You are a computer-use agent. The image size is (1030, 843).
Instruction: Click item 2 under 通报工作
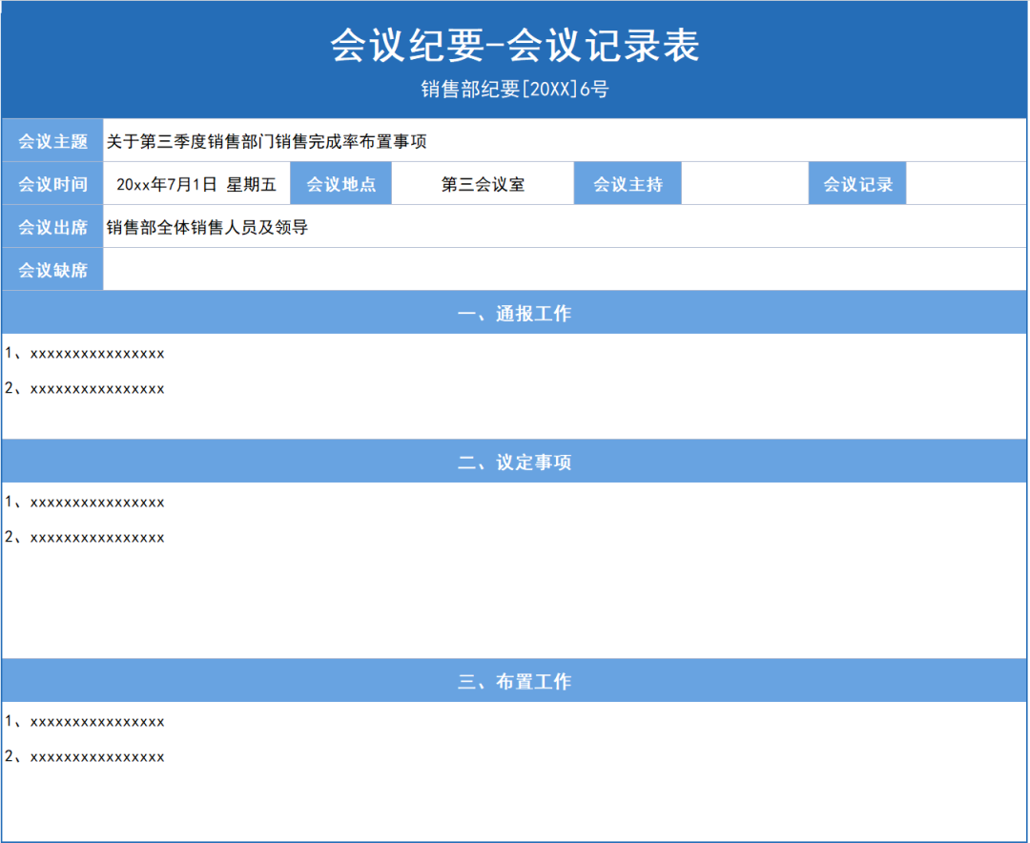pyautogui.click(x=84, y=388)
